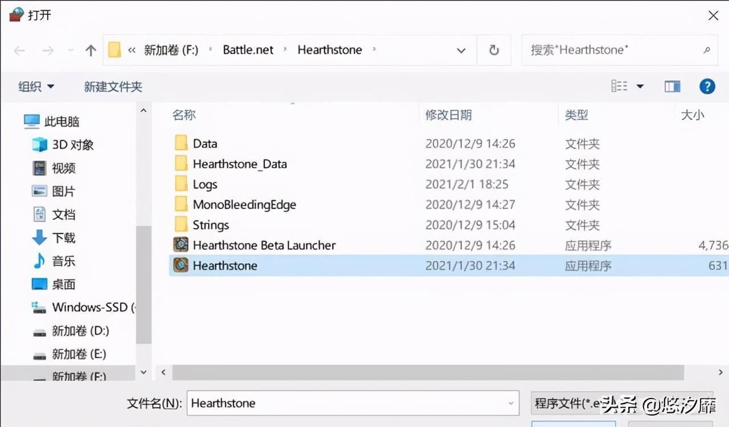Change view layout icon
This screenshot has width=729, height=427.
[619, 86]
